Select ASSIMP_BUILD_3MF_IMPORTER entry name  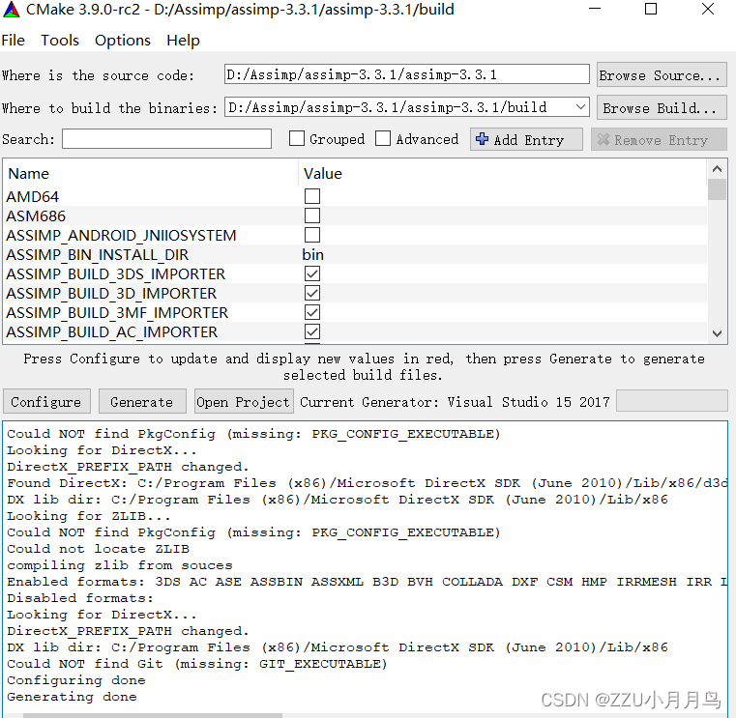point(117,313)
